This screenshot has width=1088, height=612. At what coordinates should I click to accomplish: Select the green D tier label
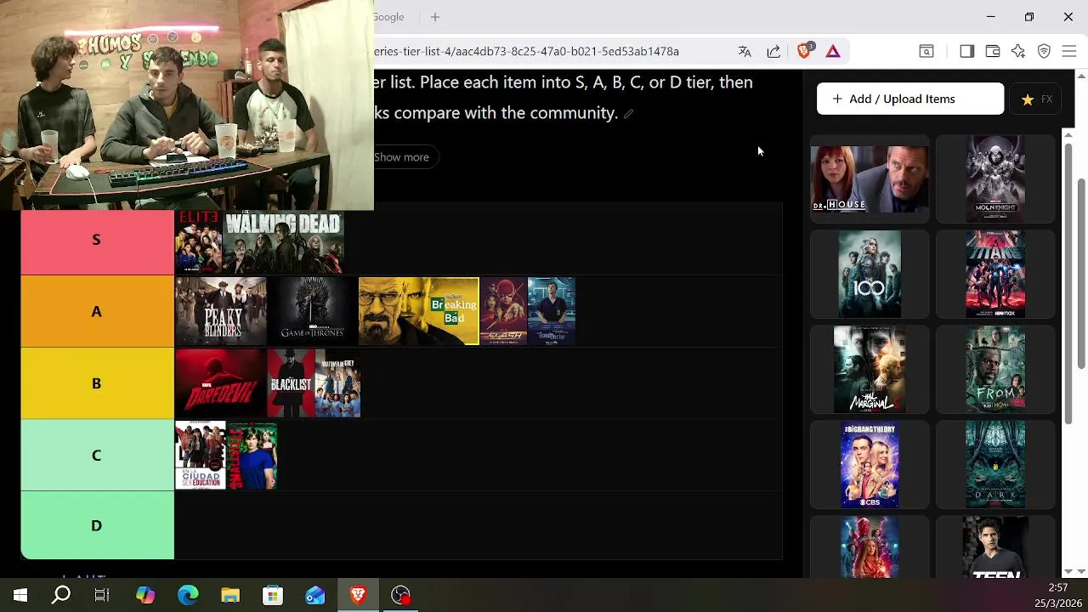coord(97,525)
